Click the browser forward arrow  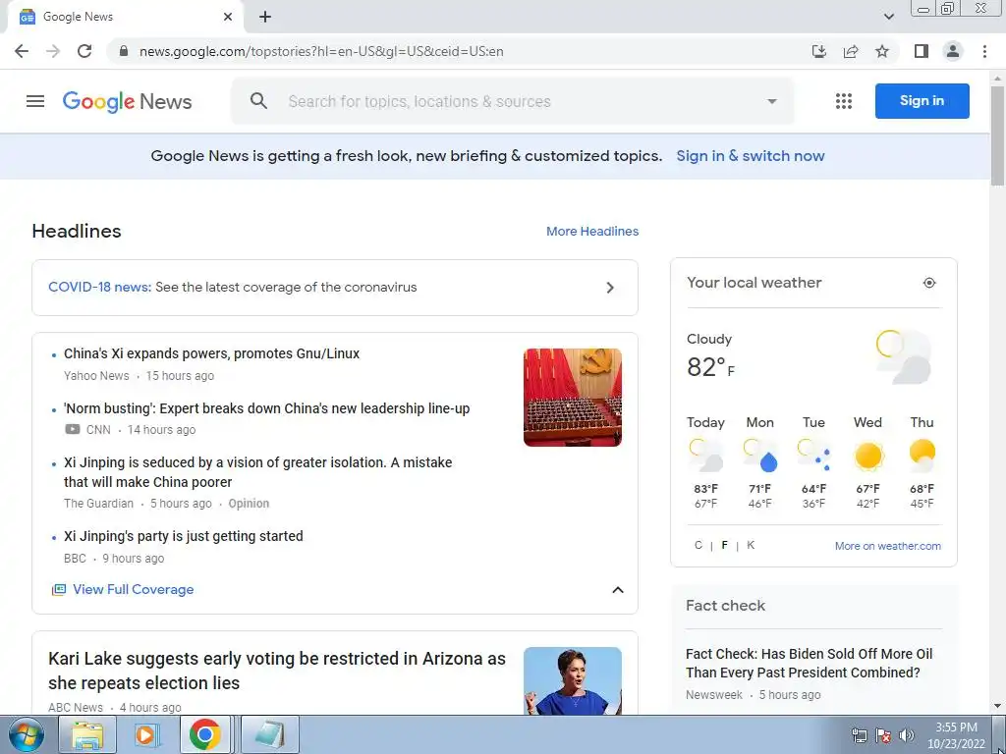pos(53,51)
